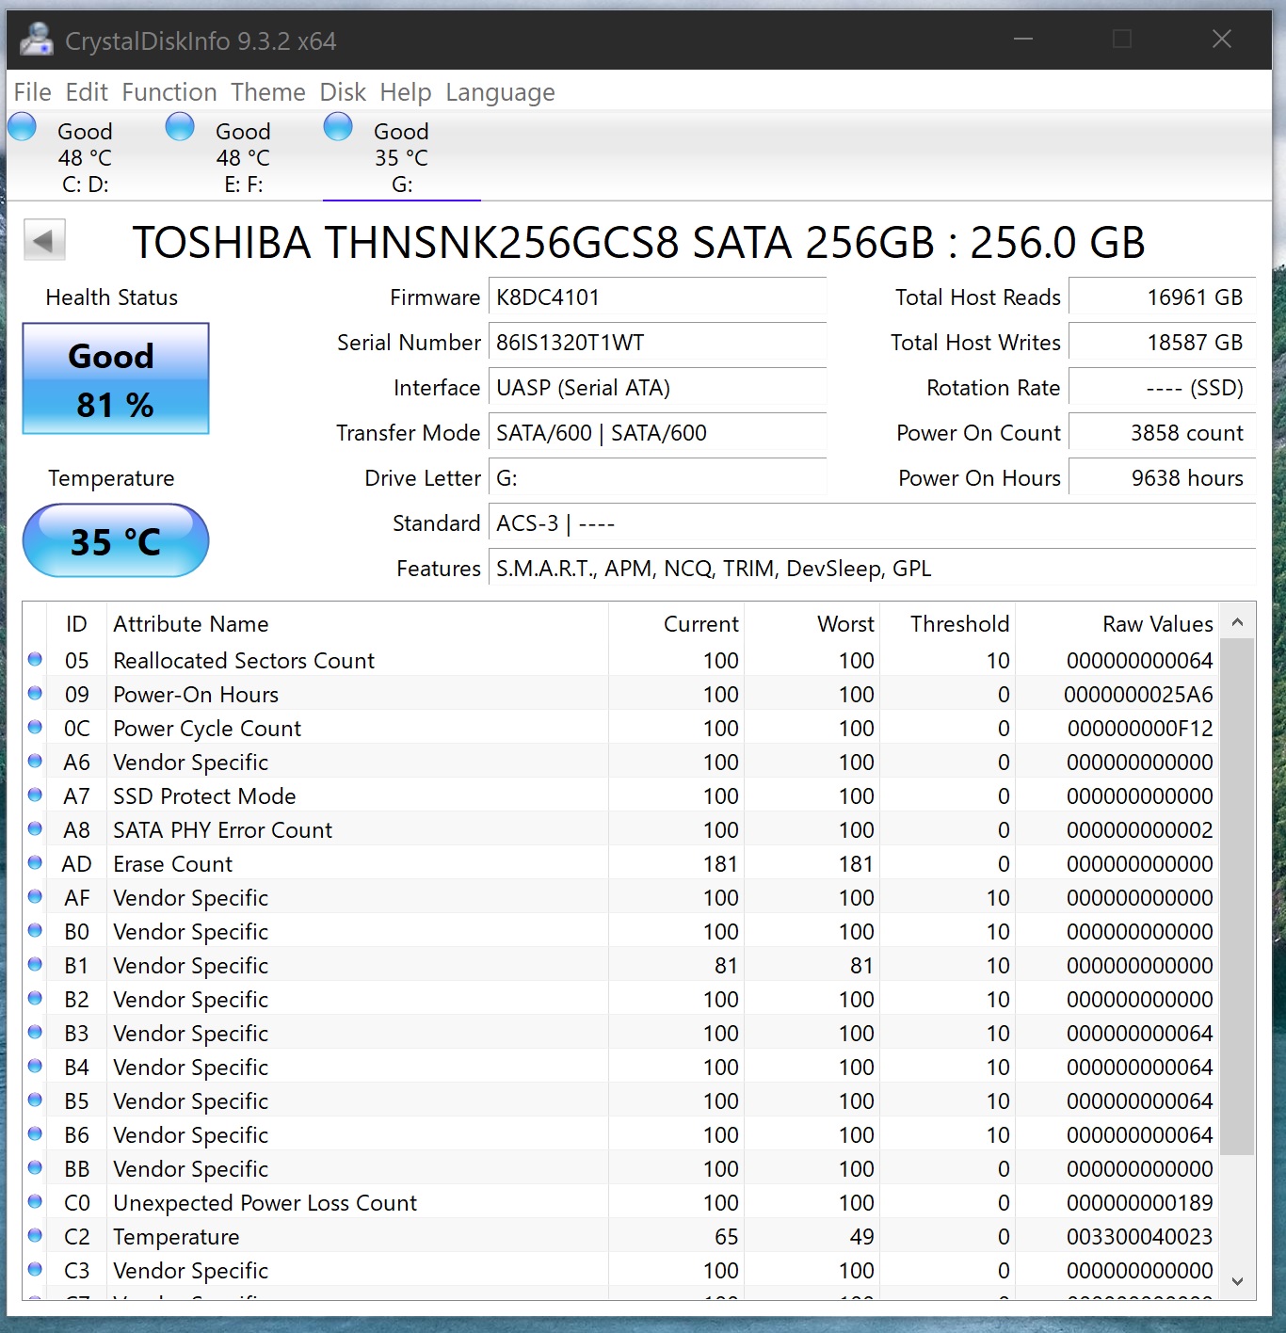Click Total Host Reads value 16961 GB

click(x=1163, y=297)
